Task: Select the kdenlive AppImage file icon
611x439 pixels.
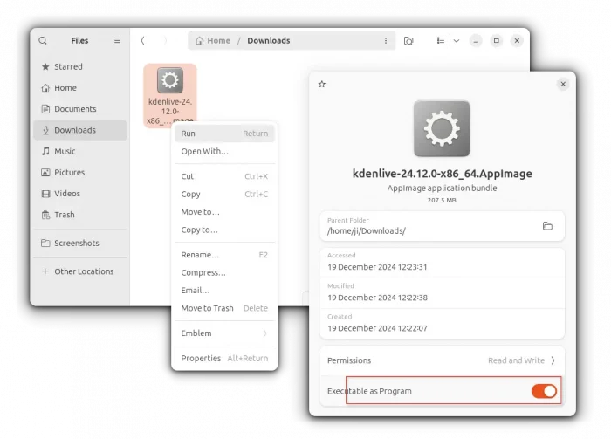Action: (x=170, y=80)
